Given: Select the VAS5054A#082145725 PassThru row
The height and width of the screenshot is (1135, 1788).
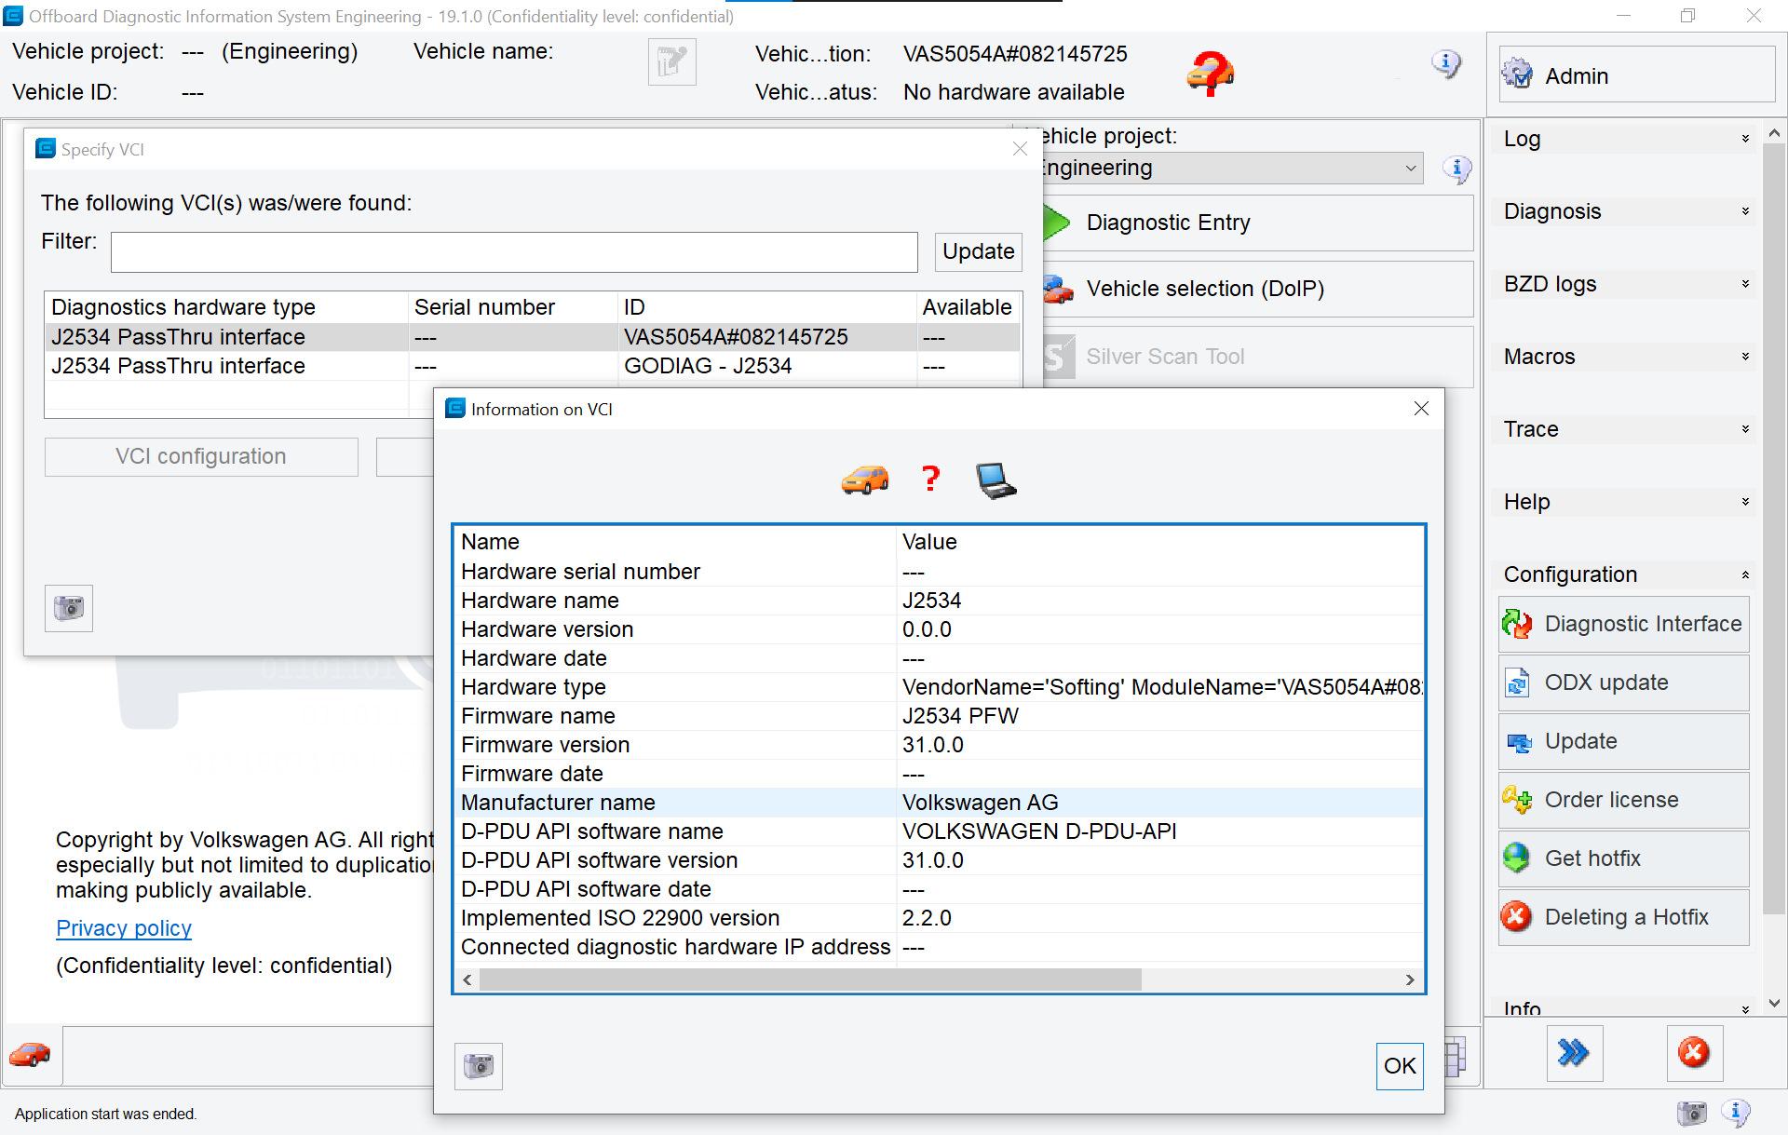Looking at the screenshot, I should (x=533, y=337).
